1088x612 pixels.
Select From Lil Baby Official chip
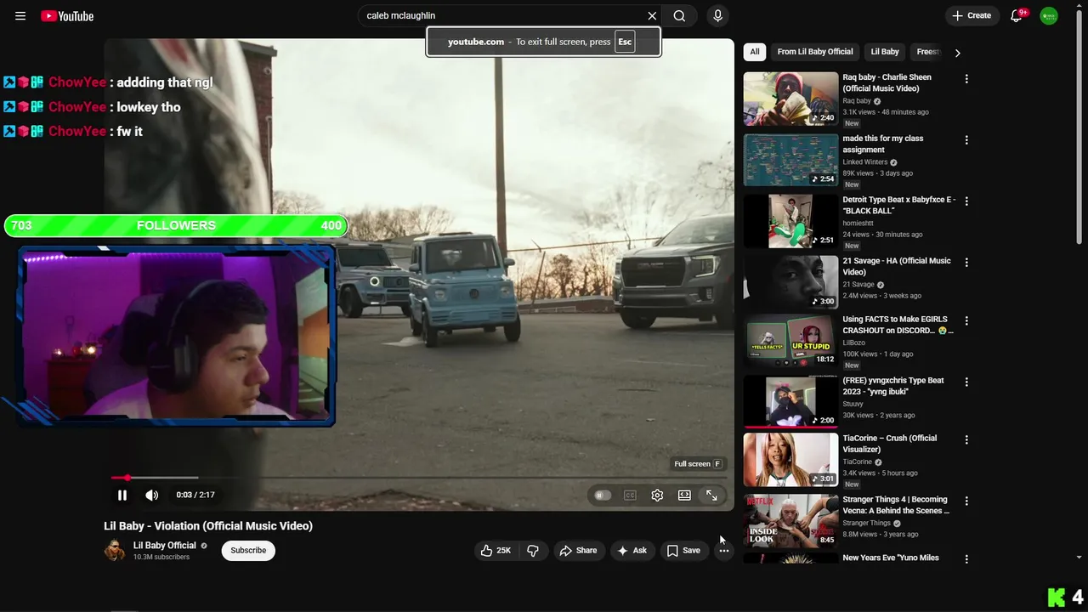[815, 52]
